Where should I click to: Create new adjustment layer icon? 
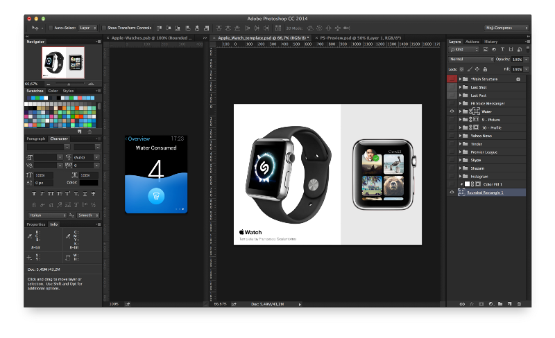tap(491, 304)
